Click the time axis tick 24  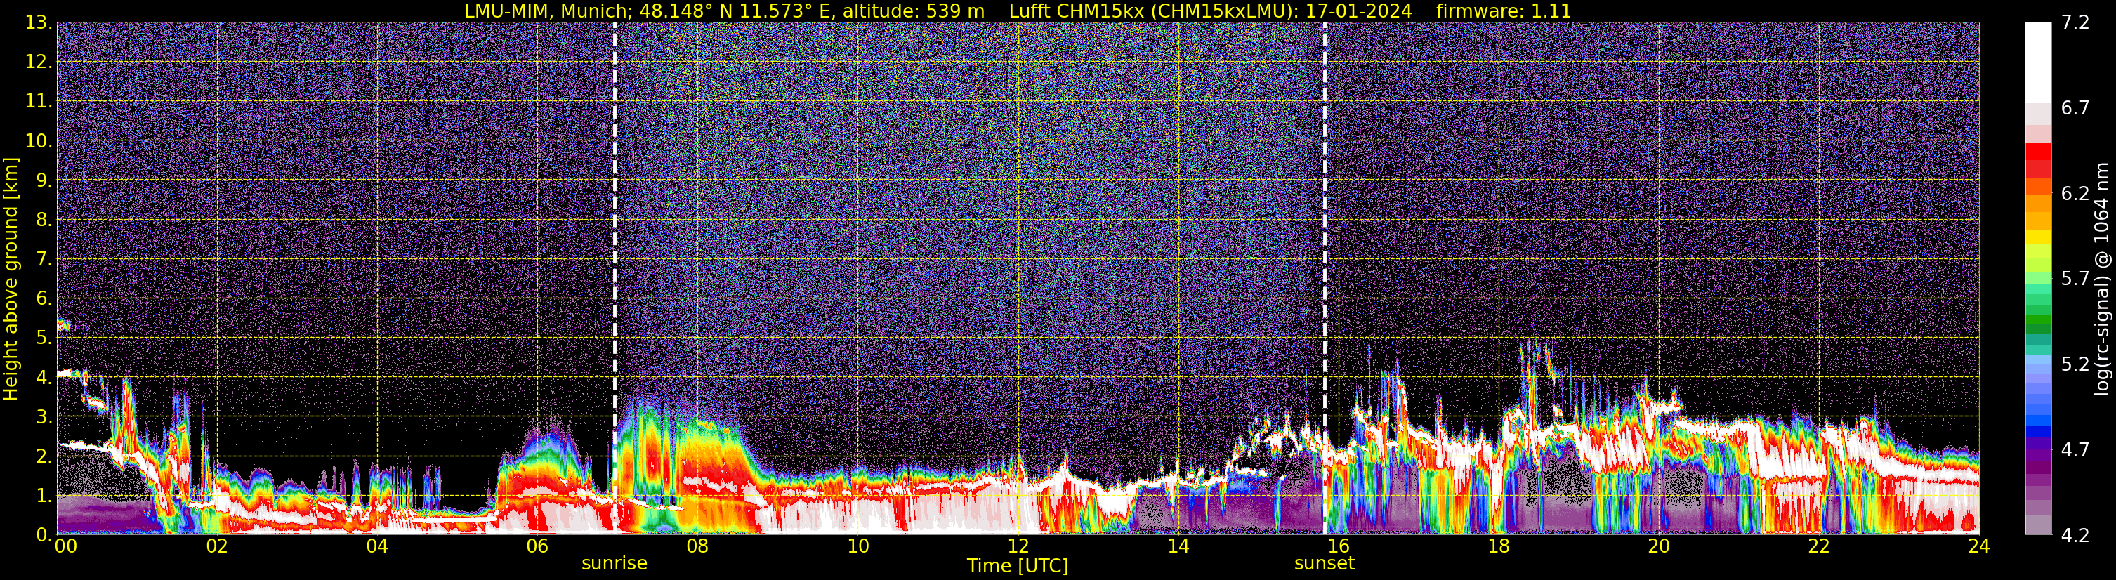(1979, 546)
